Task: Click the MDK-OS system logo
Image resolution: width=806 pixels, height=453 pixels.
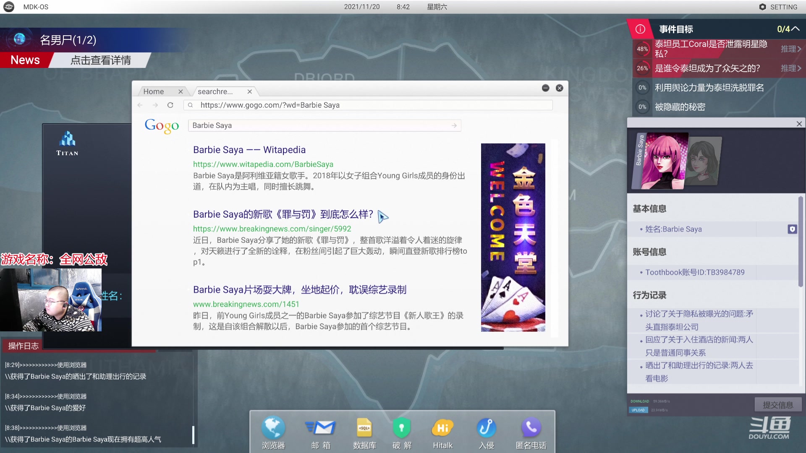Action: [x=9, y=7]
